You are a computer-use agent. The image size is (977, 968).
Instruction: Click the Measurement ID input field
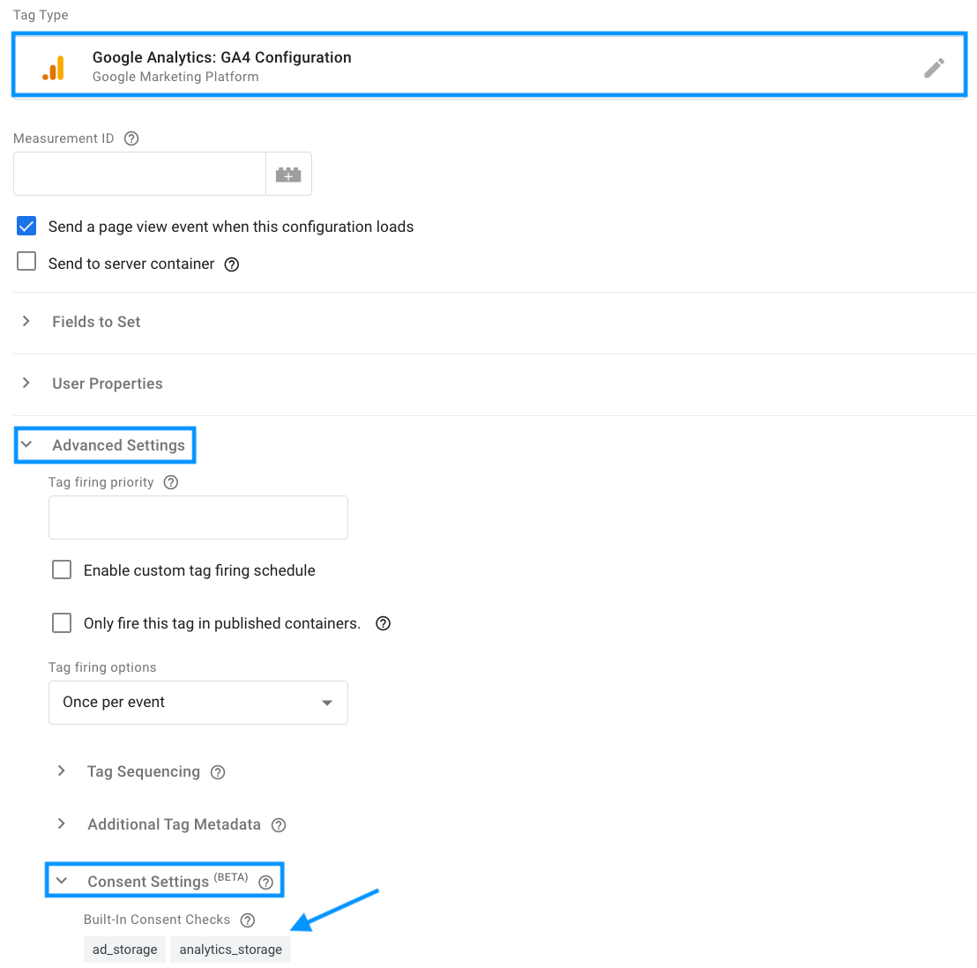(139, 175)
